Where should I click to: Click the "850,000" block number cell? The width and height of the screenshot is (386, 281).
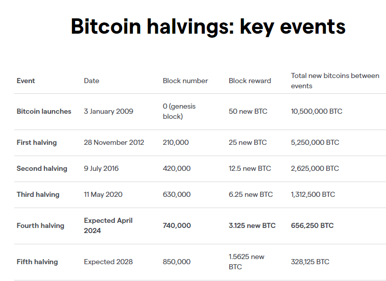(177, 262)
